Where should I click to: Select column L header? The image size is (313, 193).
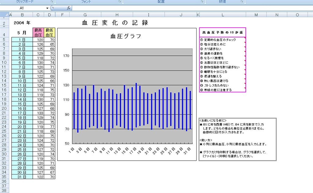(223, 15)
